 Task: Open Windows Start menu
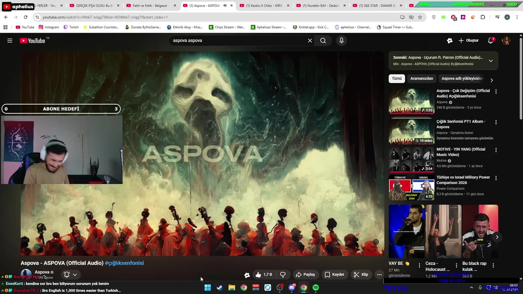(208, 287)
